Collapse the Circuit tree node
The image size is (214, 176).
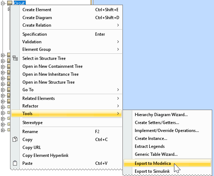pos(3,3)
